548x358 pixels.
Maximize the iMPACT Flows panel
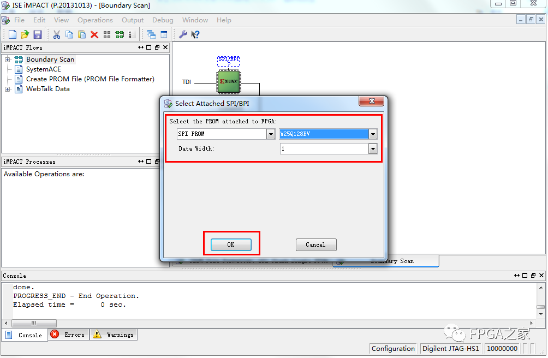click(149, 47)
